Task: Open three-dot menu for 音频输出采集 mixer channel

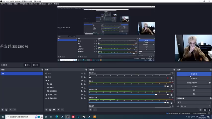Action: [171, 95]
